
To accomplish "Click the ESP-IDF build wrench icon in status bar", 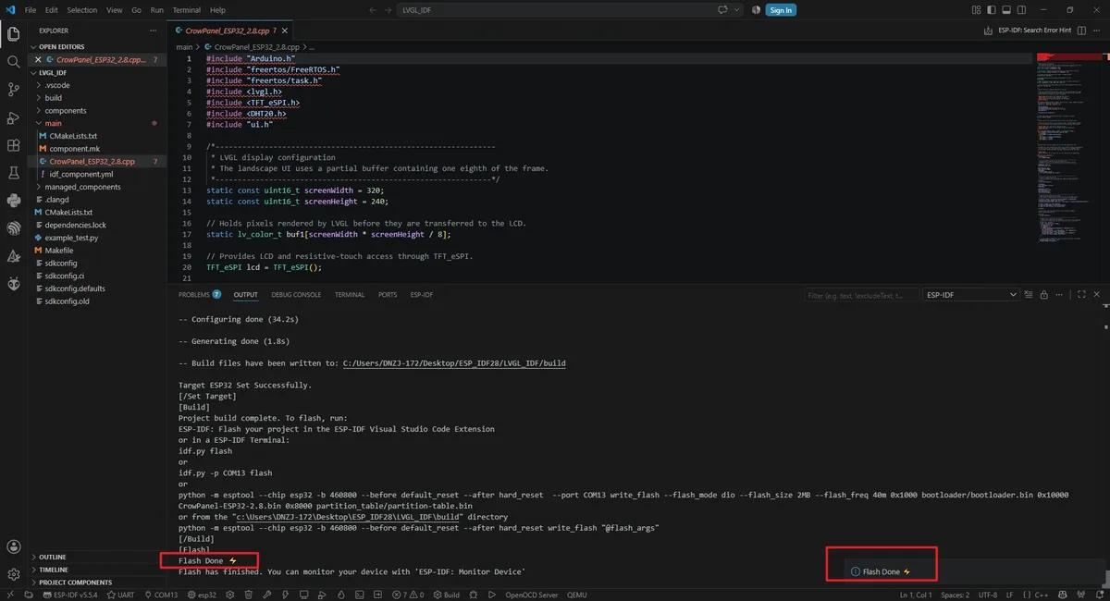I will (x=267, y=595).
